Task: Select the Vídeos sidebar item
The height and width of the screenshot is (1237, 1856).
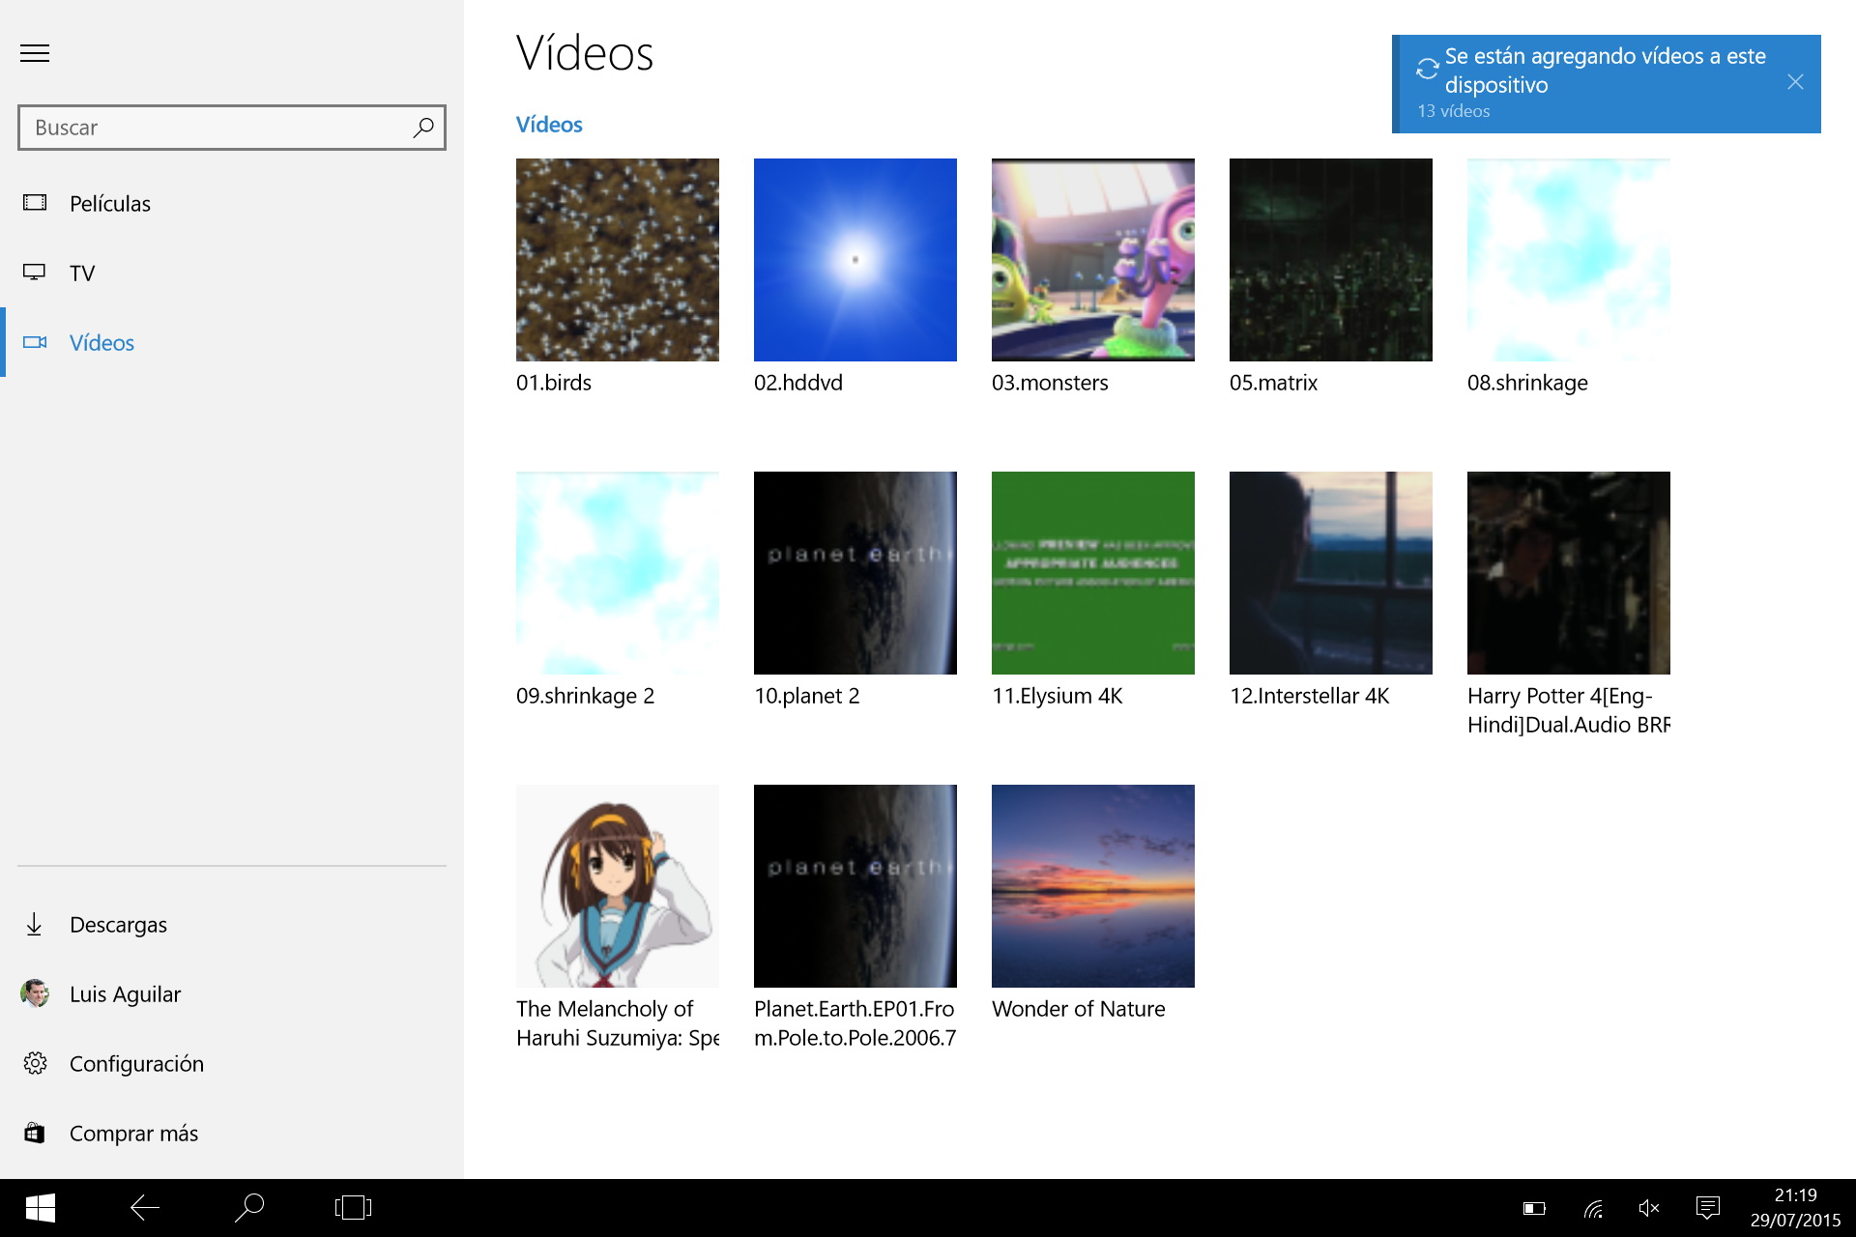Action: click(x=101, y=343)
